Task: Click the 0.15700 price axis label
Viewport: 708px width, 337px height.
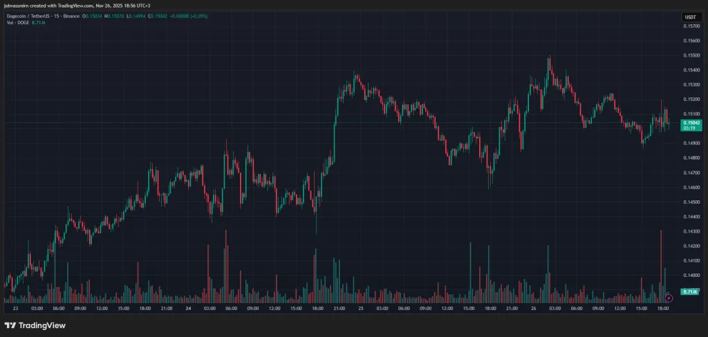Action: tap(690, 26)
